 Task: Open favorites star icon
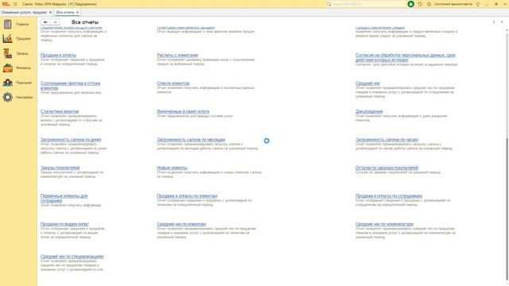coord(429,4)
